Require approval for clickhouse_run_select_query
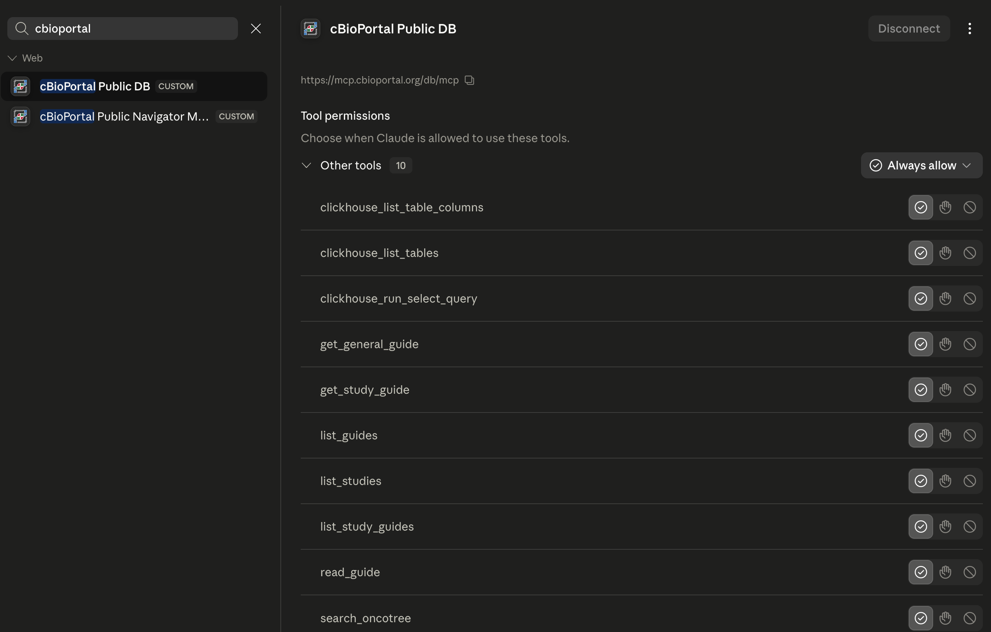Viewport: 991px width, 632px height. click(x=945, y=298)
